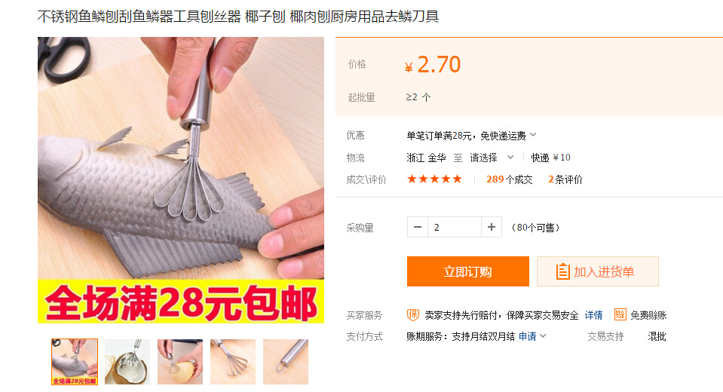Open the 2条评价 reviews link
The height and width of the screenshot is (392, 723).
(x=565, y=179)
